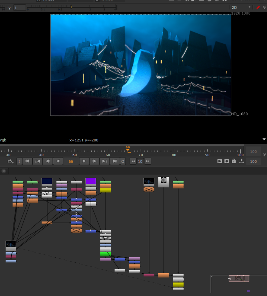Expand the rgb channel menu arrow
Screen dimensions: 267x296
(x=263, y=139)
